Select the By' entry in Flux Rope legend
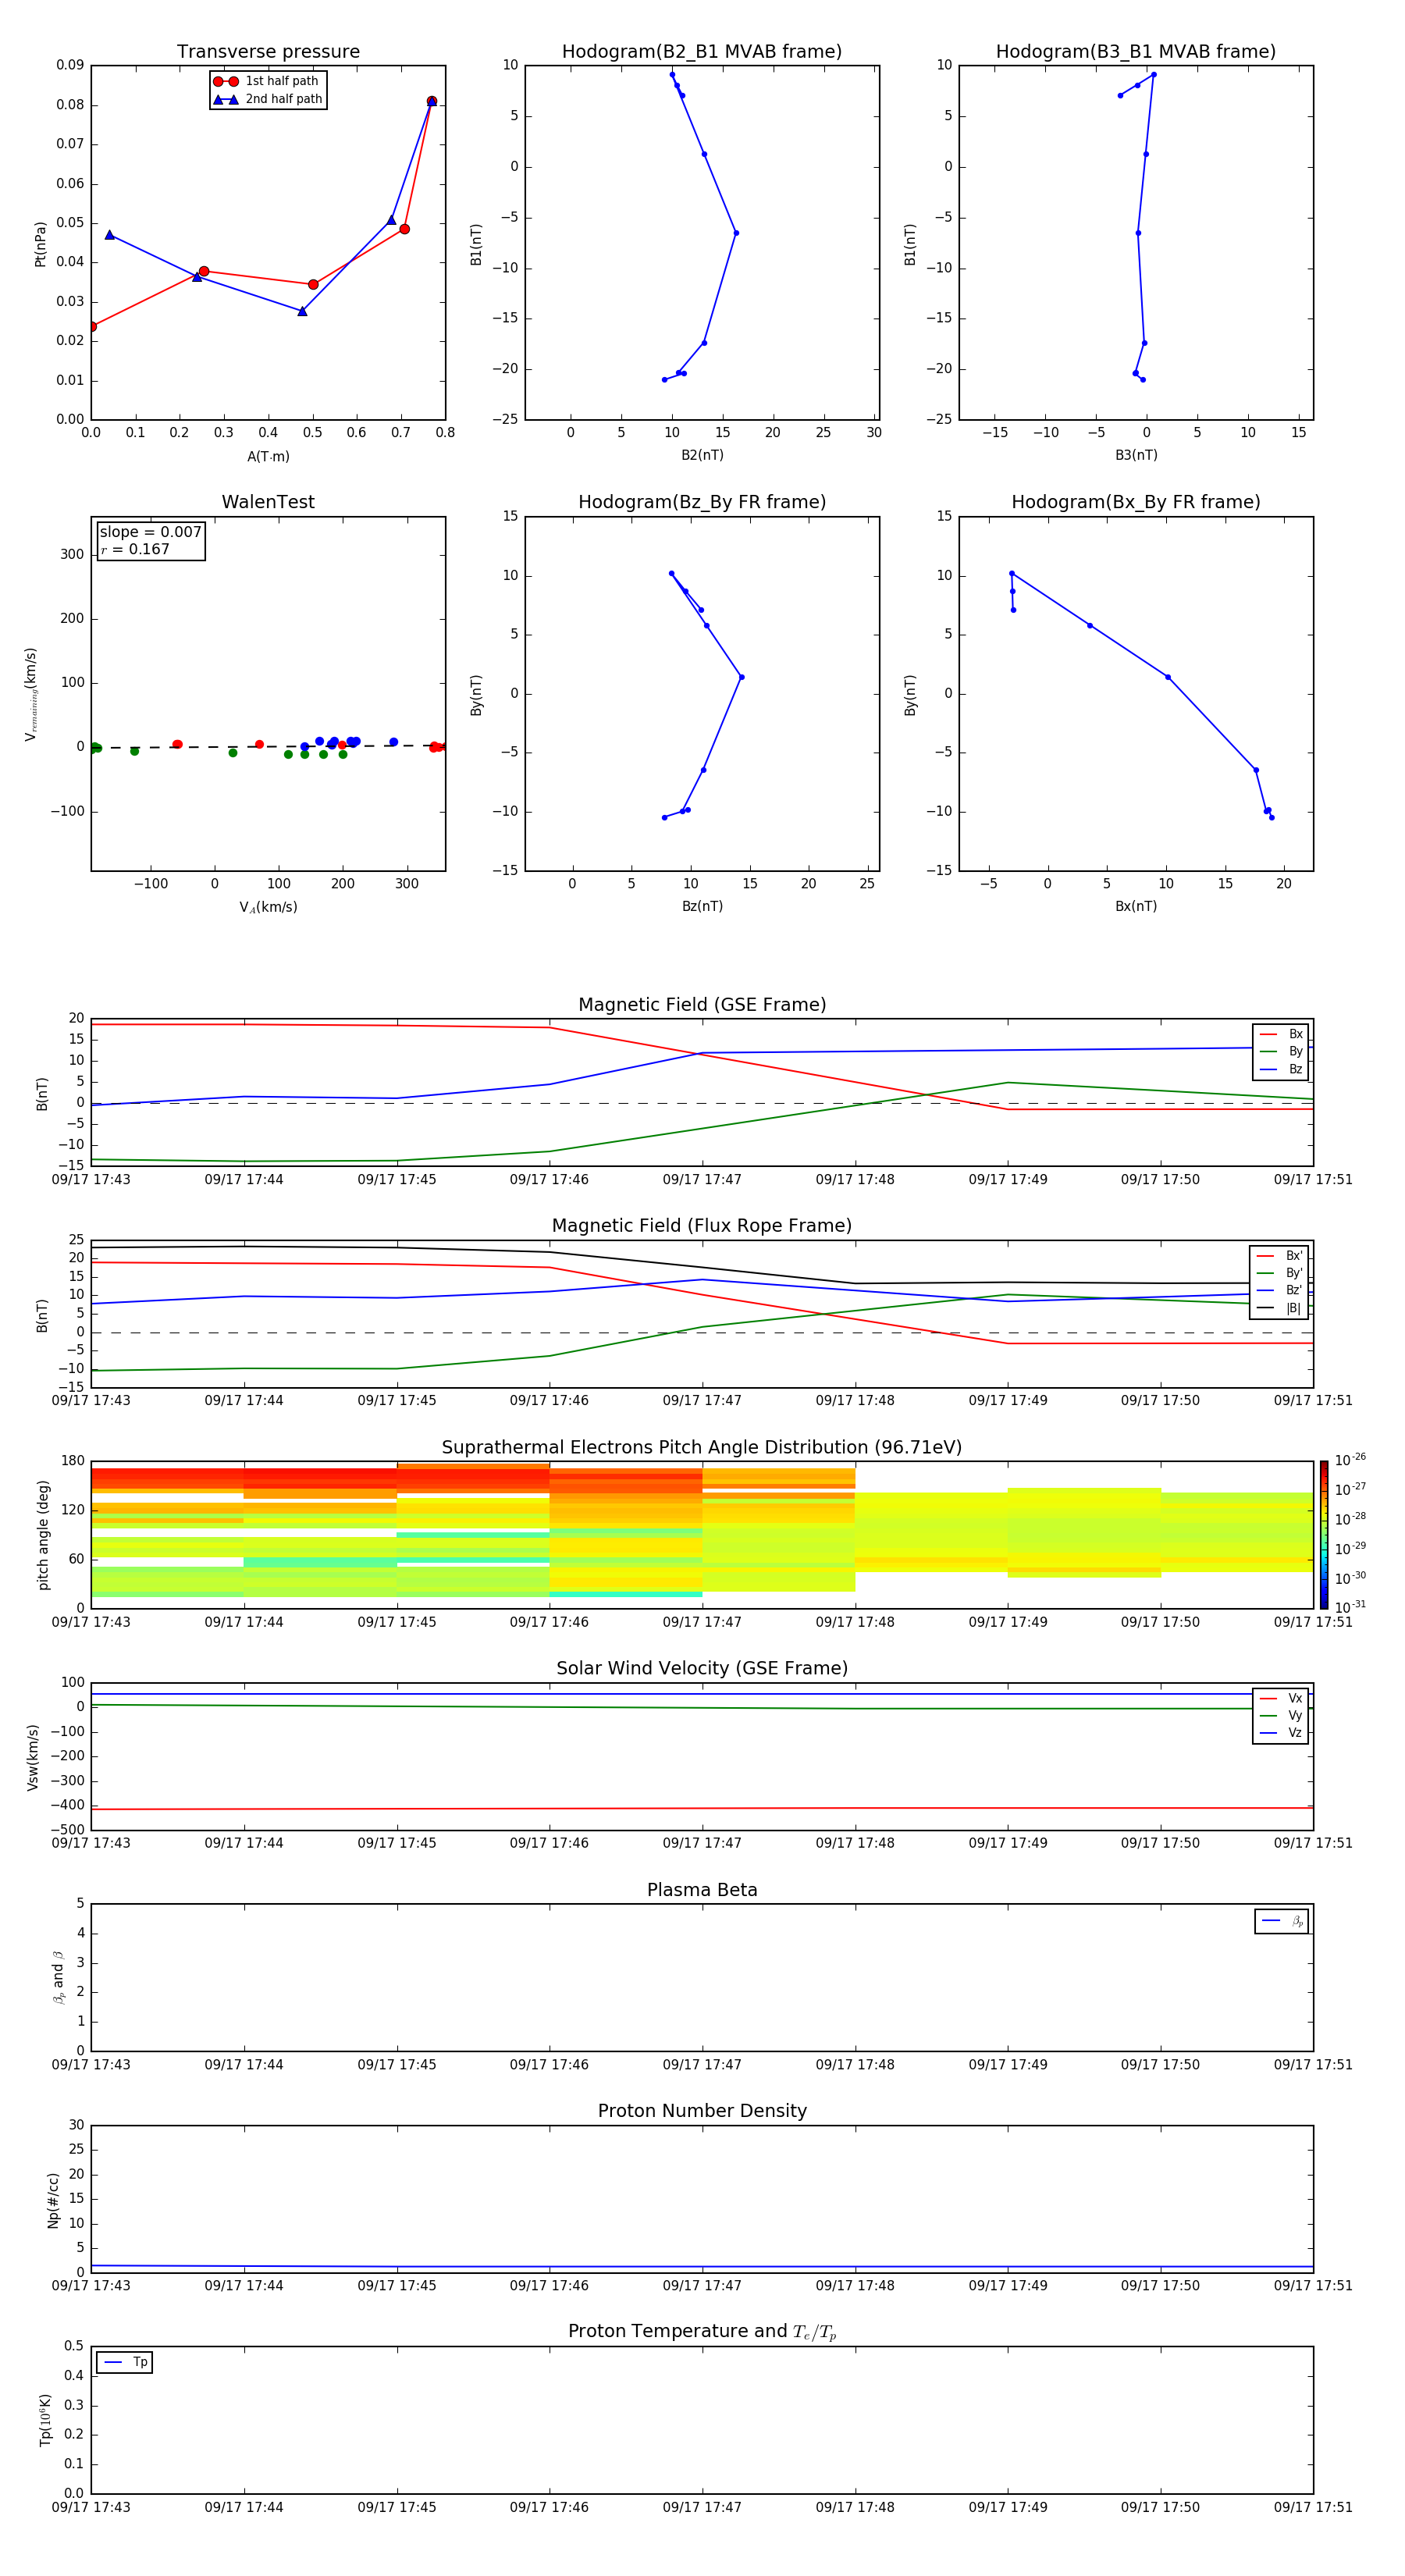The height and width of the screenshot is (2576, 1405). click(x=1280, y=1273)
